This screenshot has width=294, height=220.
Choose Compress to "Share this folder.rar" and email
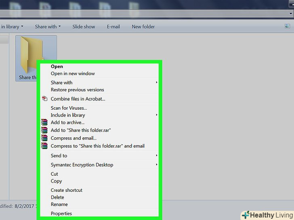[99, 146]
